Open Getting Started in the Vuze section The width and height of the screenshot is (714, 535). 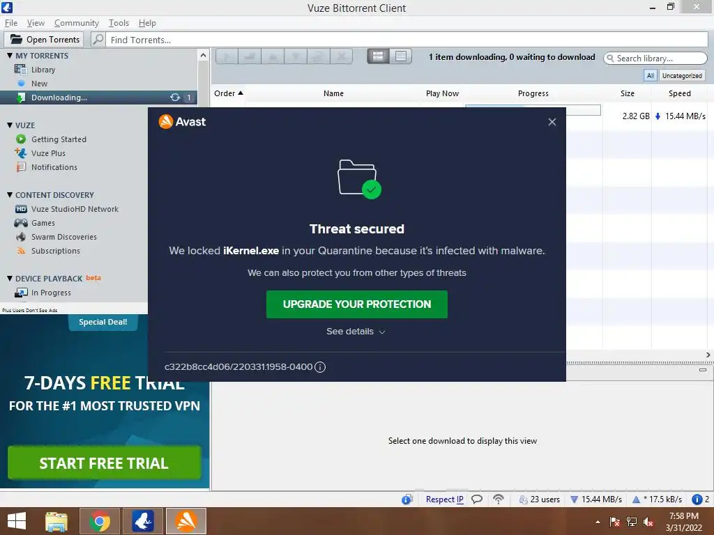[59, 139]
